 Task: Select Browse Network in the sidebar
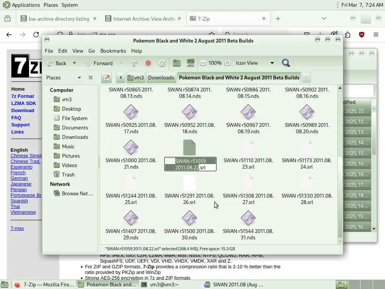77,193
